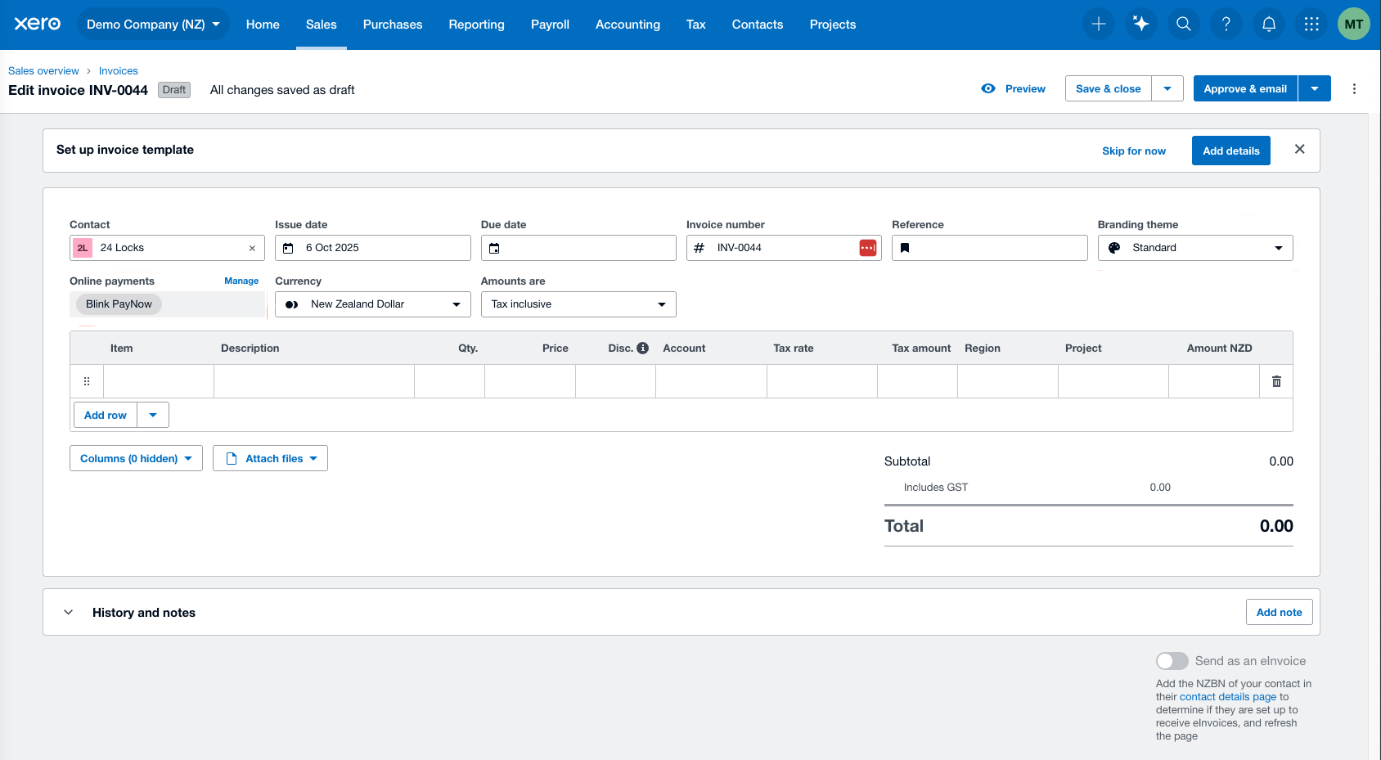Click the Add note button
This screenshot has width=1381, height=760.
[x=1279, y=612]
